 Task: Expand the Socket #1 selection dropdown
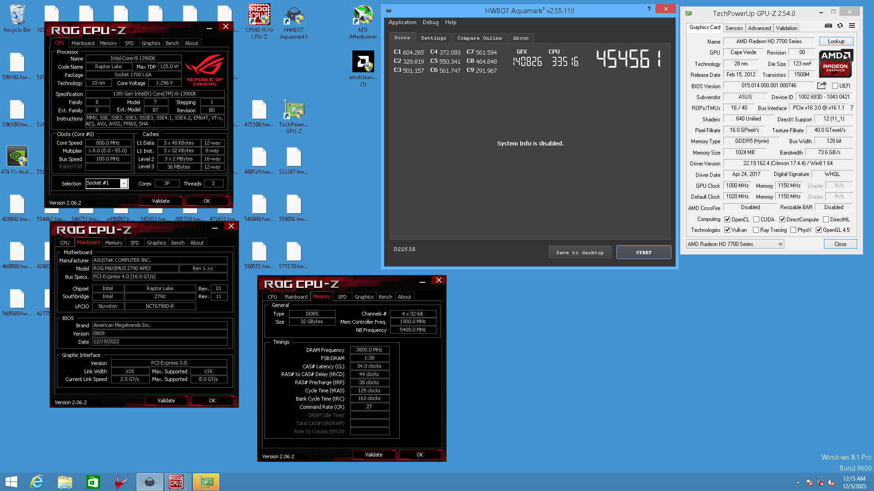123,183
